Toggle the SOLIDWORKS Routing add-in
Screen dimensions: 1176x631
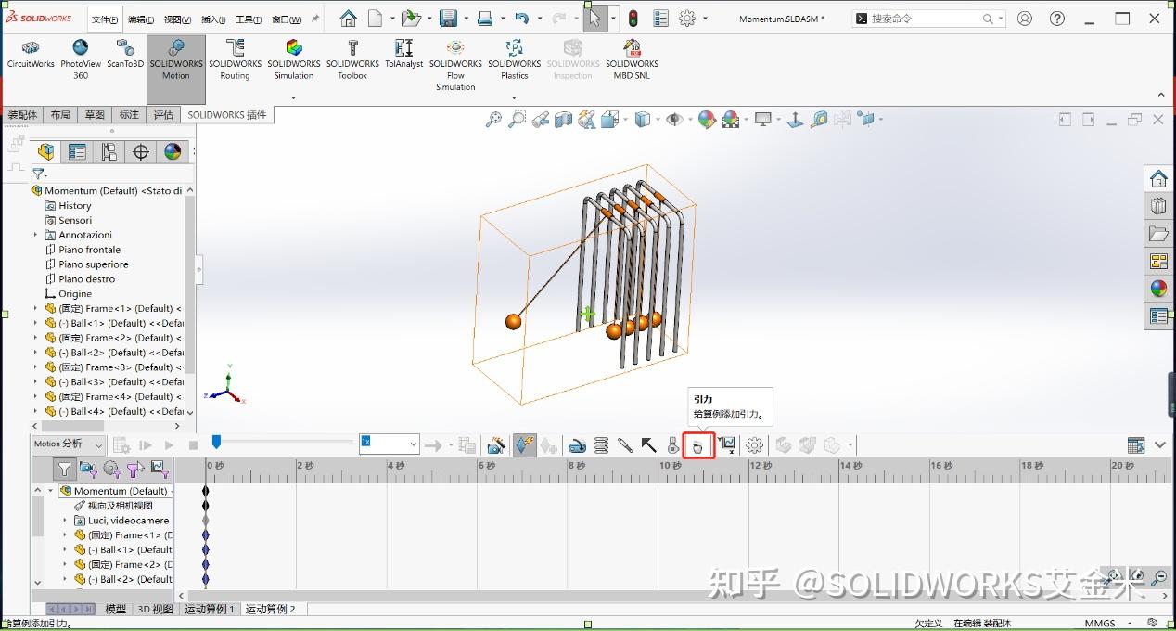[235, 60]
